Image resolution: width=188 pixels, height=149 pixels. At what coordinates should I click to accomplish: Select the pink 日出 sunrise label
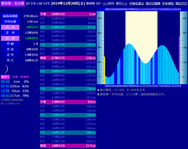(x=10, y=27)
